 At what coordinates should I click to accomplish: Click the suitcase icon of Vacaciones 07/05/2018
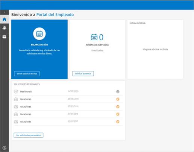click(x=16, y=106)
